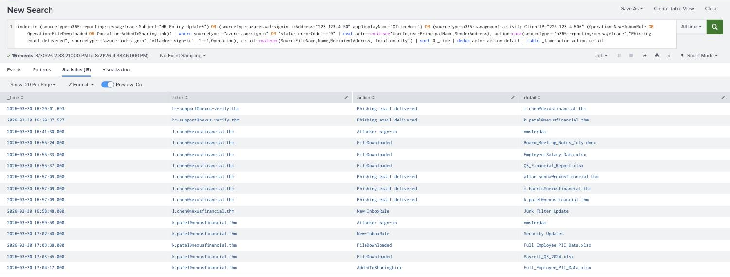The height and width of the screenshot is (277, 730).
Task: Edit the action column with its pencil icon
Action: [513, 98]
